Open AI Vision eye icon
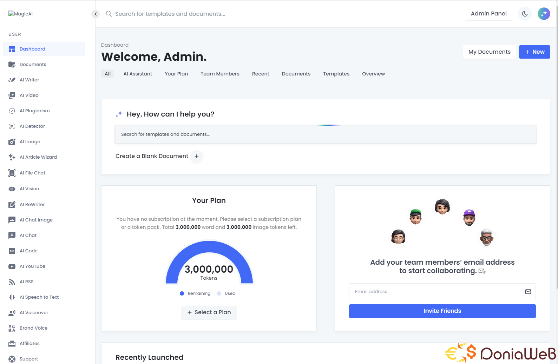Screen dimensions: 558x364 click(12, 189)
